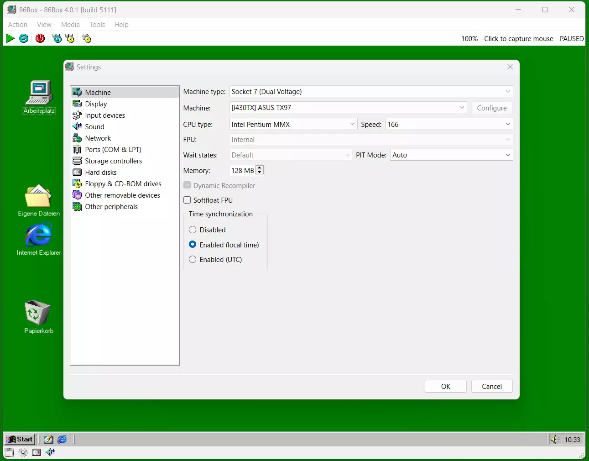Open the CPU type dropdown
Image resolution: width=589 pixels, height=461 pixels.
(293, 124)
